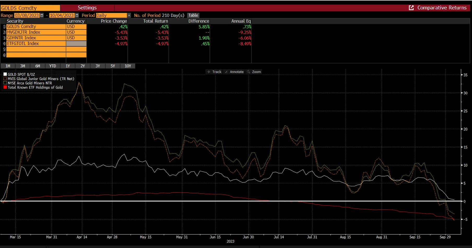This screenshot has height=248, width=472.
Task: Click Total Known ETF Holdings legend swatch
Action: click(5, 87)
